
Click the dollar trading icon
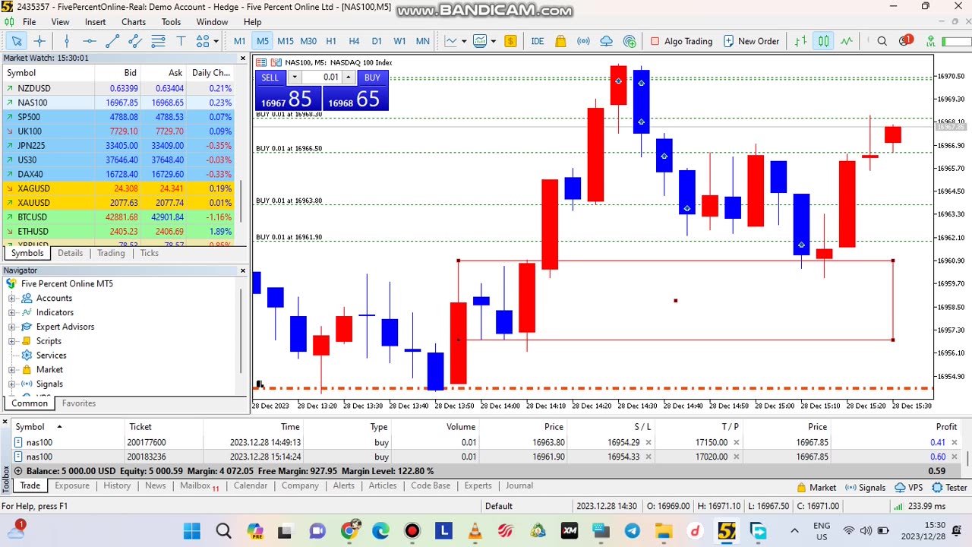pos(510,41)
